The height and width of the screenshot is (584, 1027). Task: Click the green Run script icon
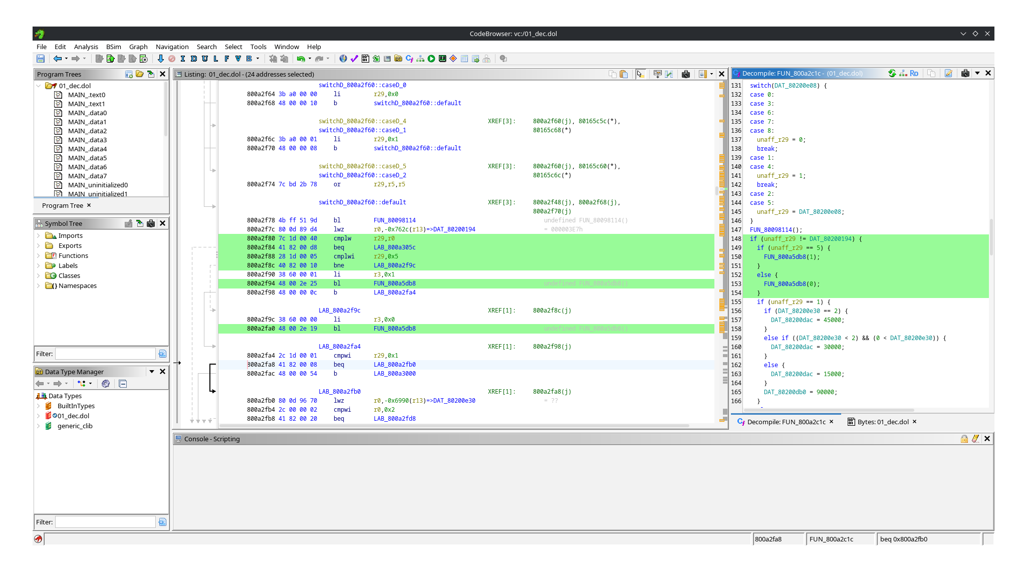(431, 59)
